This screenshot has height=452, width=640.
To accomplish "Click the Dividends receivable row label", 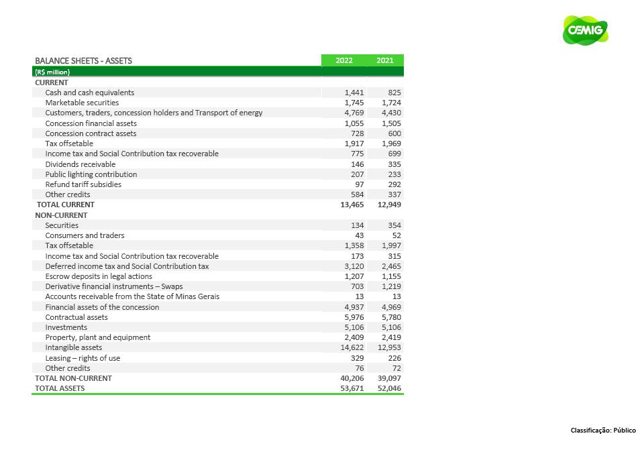I will (x=80, y=164).
